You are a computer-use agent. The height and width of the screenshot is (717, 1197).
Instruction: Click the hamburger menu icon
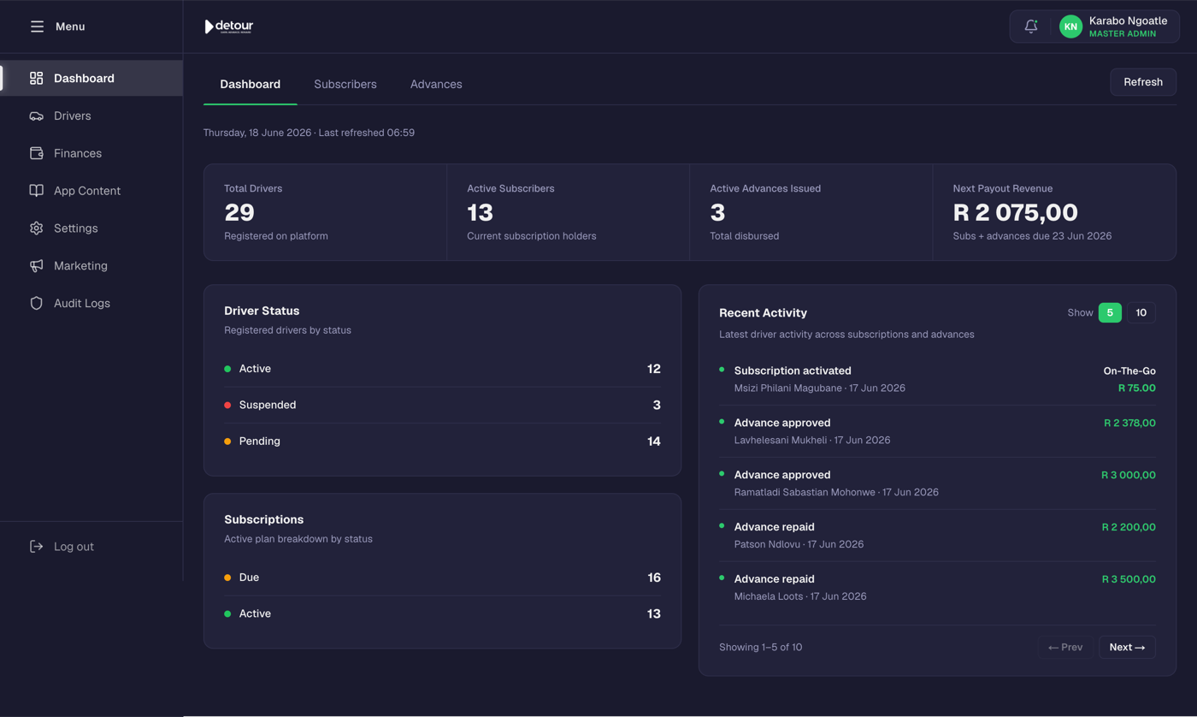(37, 27)
